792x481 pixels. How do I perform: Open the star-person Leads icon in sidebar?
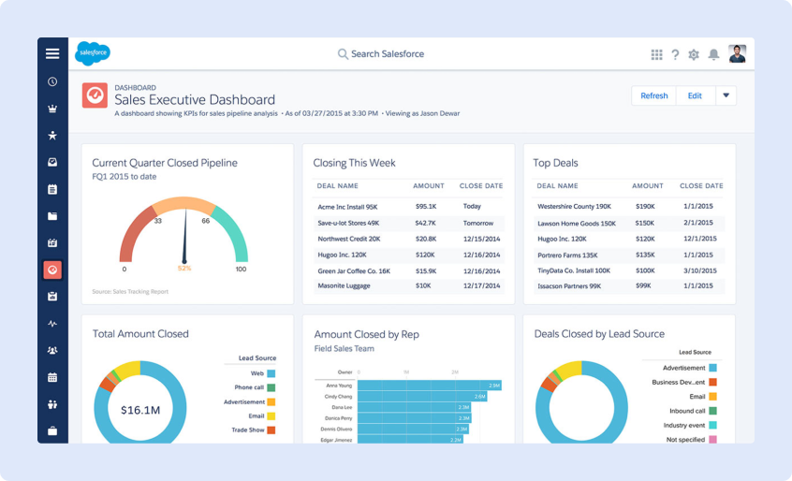tap(52, 136)
